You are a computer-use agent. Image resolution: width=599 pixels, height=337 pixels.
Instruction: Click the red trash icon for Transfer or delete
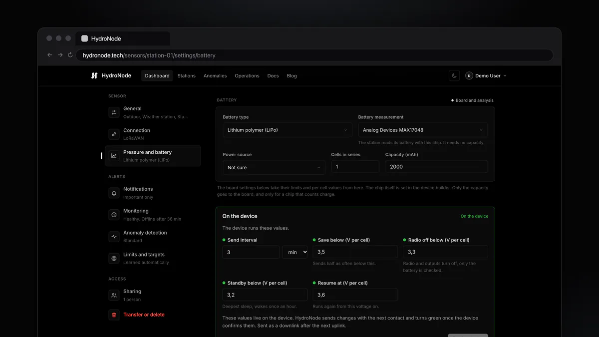114,315
